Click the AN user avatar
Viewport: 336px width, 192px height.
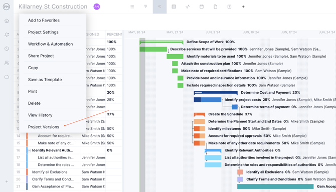[97, 7]
